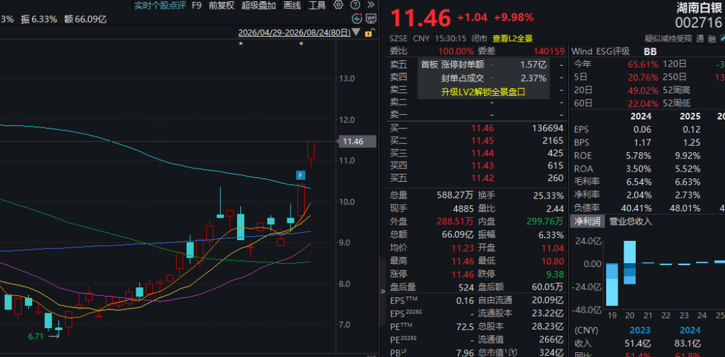Select 画线 drawing tools

pyautogui.click(x=292, y=5)
